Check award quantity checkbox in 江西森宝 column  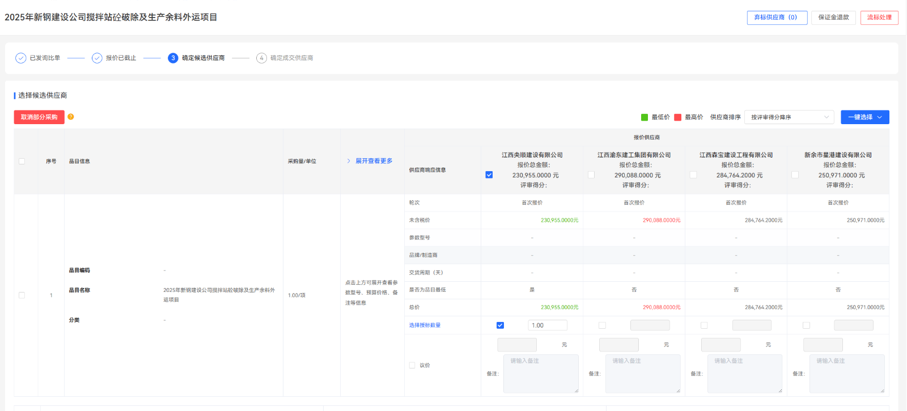[704, 325]
